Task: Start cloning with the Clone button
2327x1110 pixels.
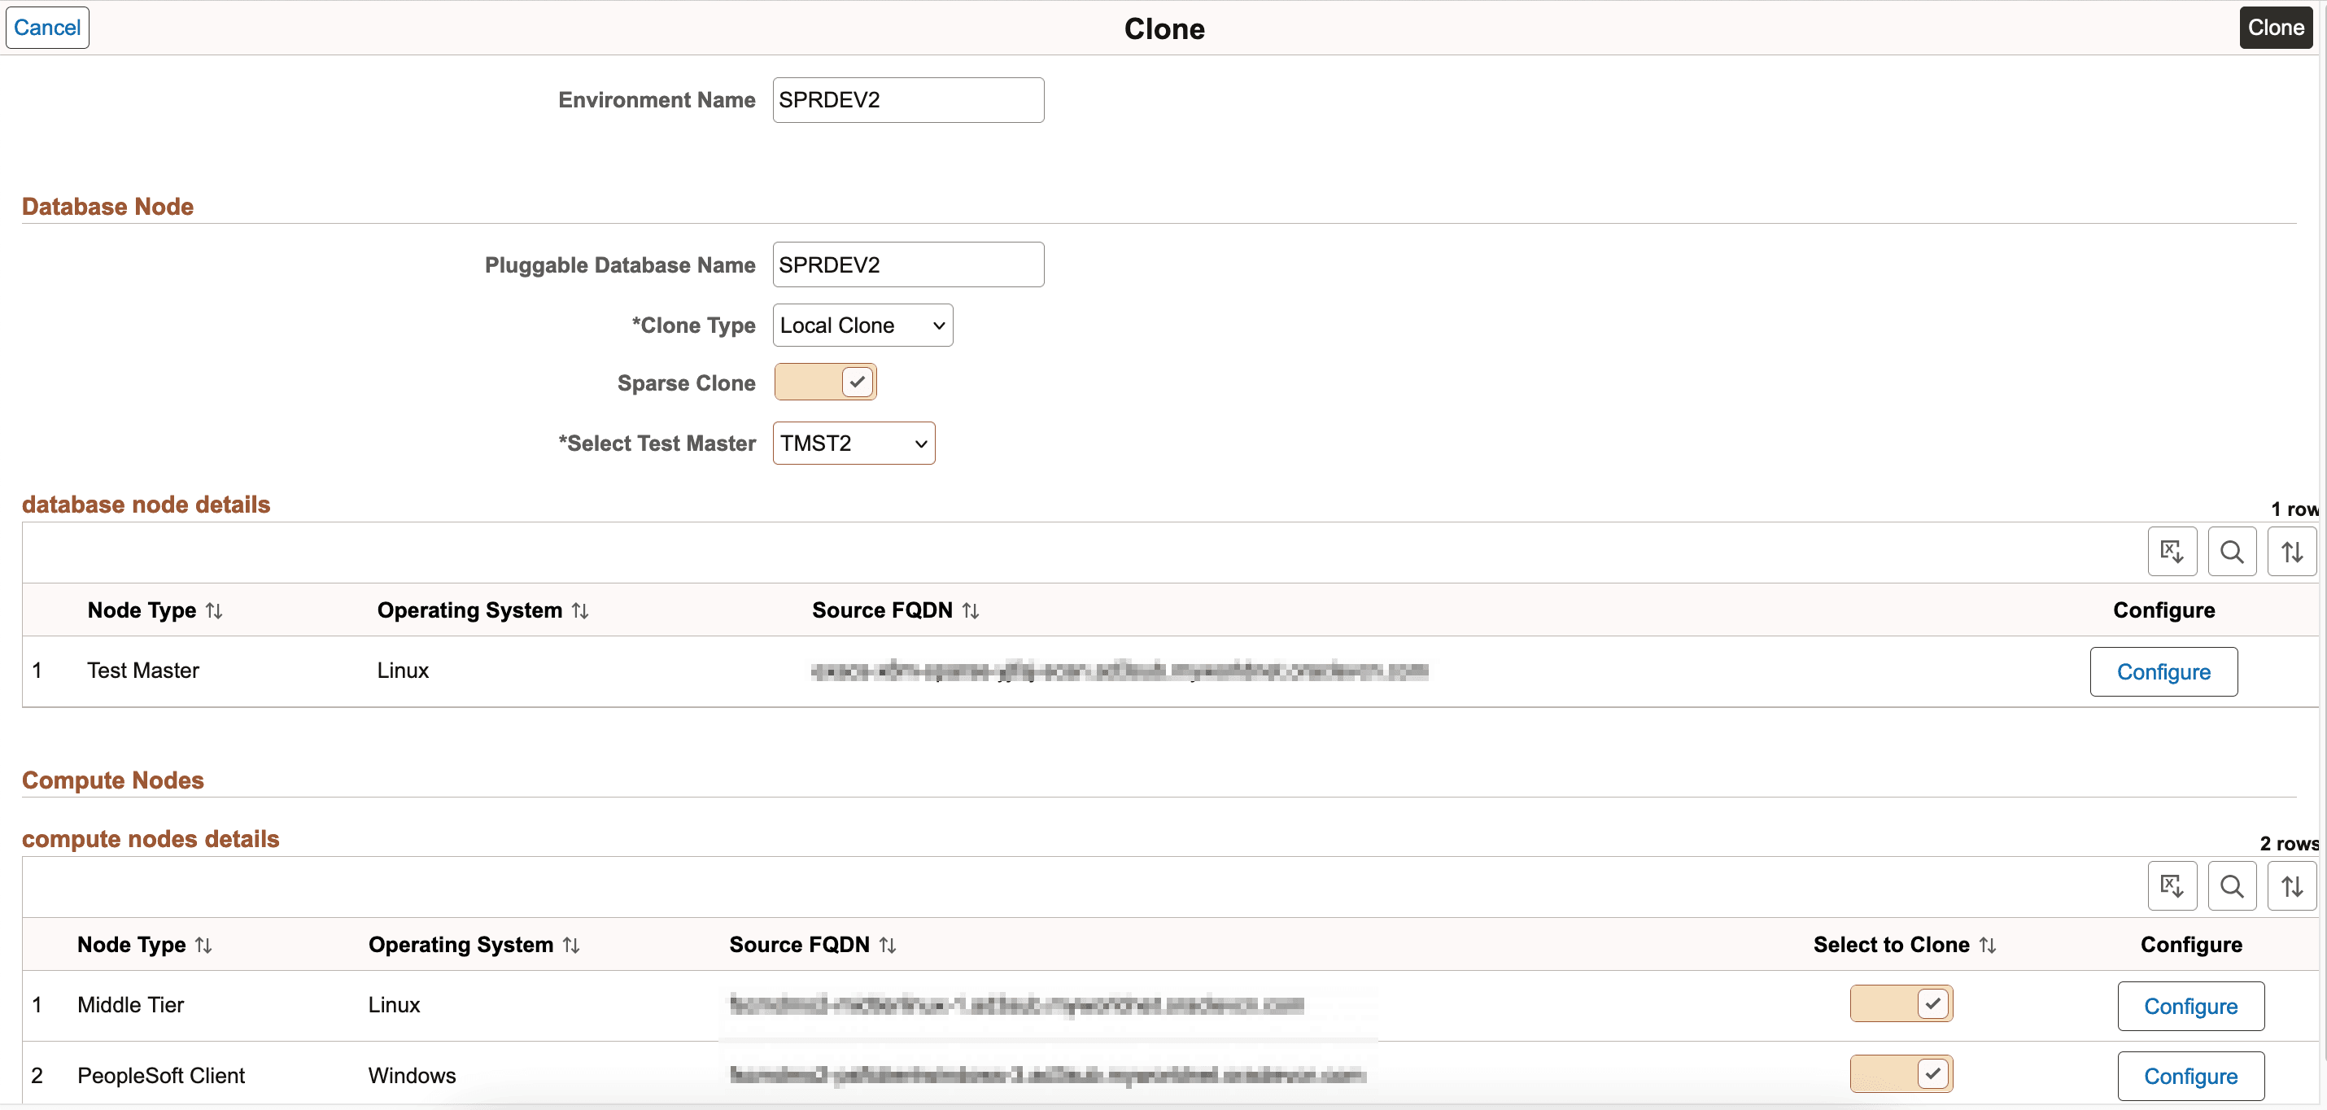Action: click(x=2275, y=27)
